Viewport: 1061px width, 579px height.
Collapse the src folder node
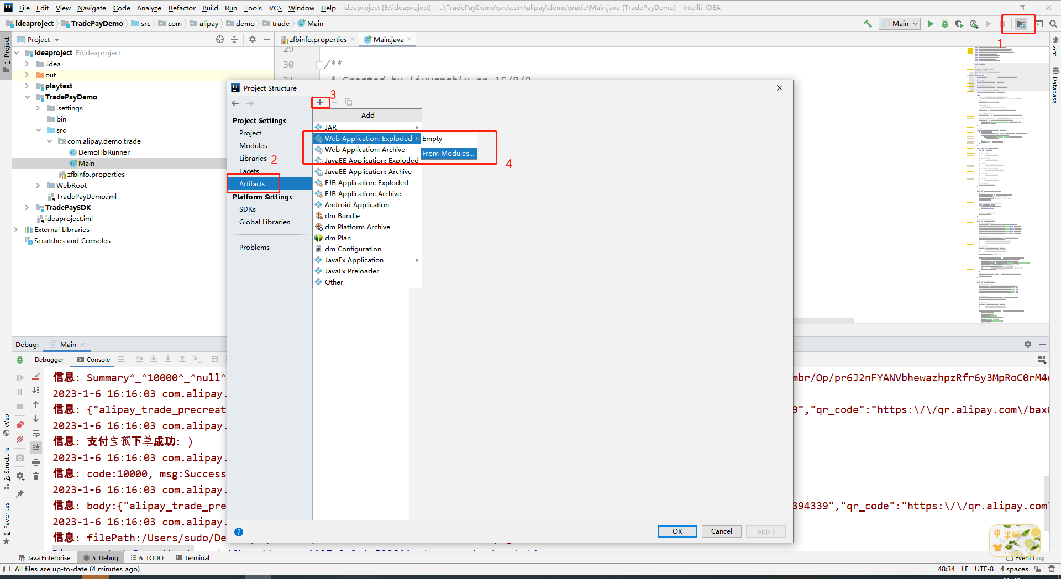[x=38, y=130]
